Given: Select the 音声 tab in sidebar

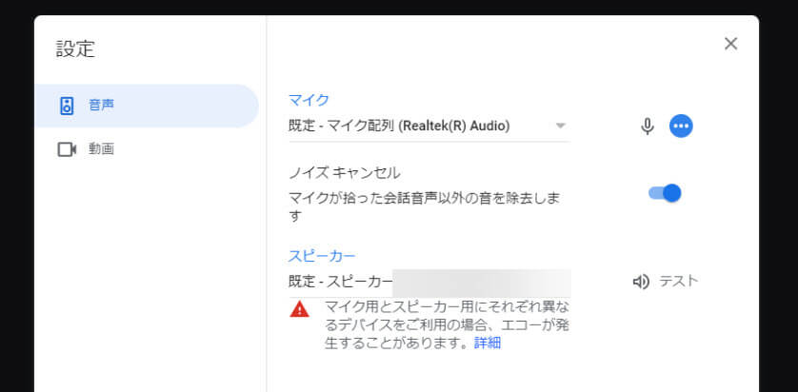Looking at the screenshot, I should click(147, 106).
